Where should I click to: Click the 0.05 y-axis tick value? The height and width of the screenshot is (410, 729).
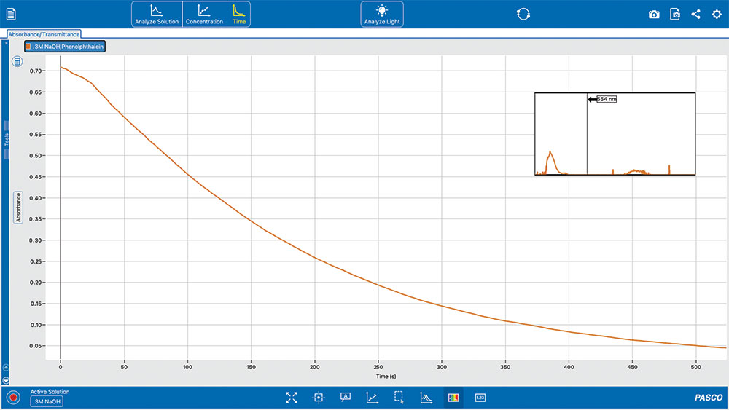[x=35, y=346]
